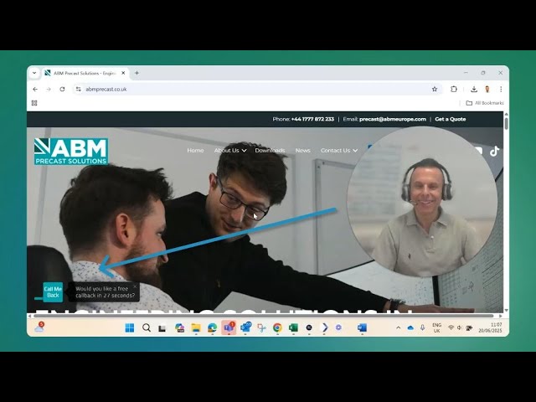The image size is (536, 402).
Task: Call the phone number +44 1777 872 233
Action: [312, 119]
